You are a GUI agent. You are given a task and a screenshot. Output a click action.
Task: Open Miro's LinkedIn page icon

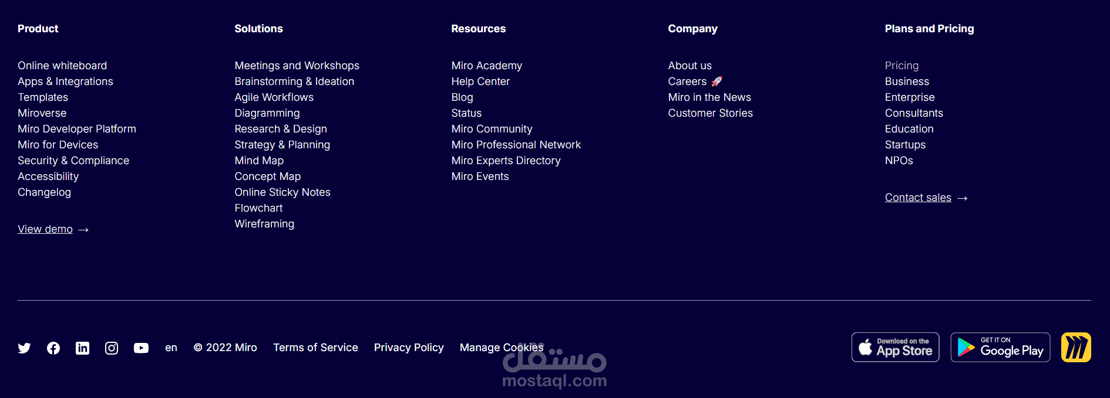[83, 348]
